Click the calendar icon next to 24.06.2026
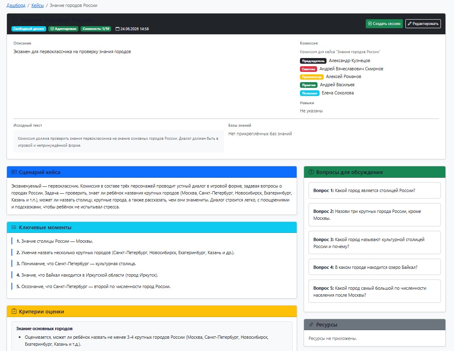This screenshot has height=351, width=454. tap(117, 29)
